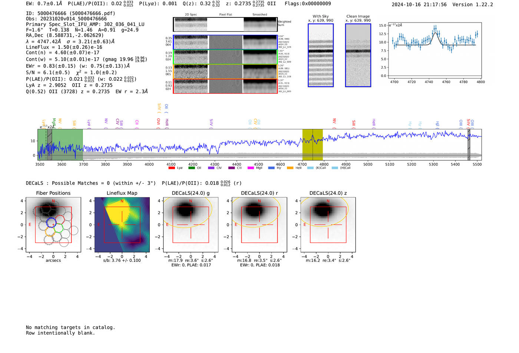Click the Row intentionally blank text
Image resolution: width=519 pixels, height=353 pixels.
(x=60, y=333)
